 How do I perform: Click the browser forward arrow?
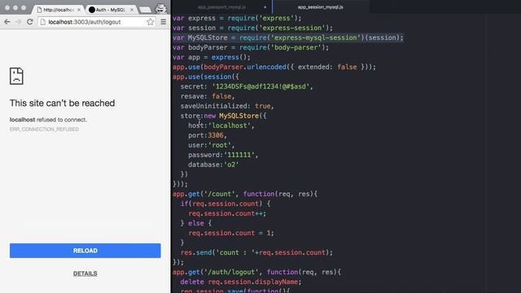click(18, 22)
